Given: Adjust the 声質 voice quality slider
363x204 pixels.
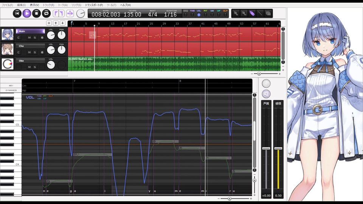Looking at the screenshot, I should click(x=266, y=148).
